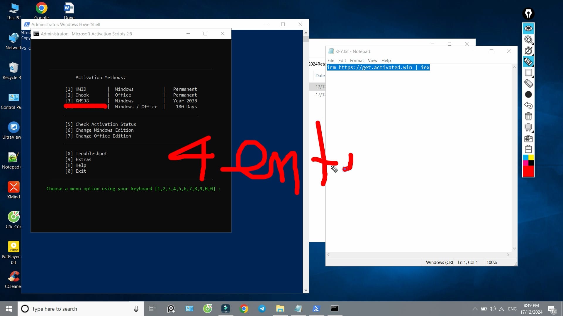
Task: Take a screenshot with the camera icon
Action: [x=528, y=139]
